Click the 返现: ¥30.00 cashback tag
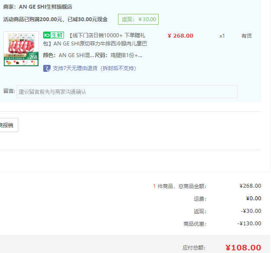This screenshot has height=253, width=271. point(138,19)
